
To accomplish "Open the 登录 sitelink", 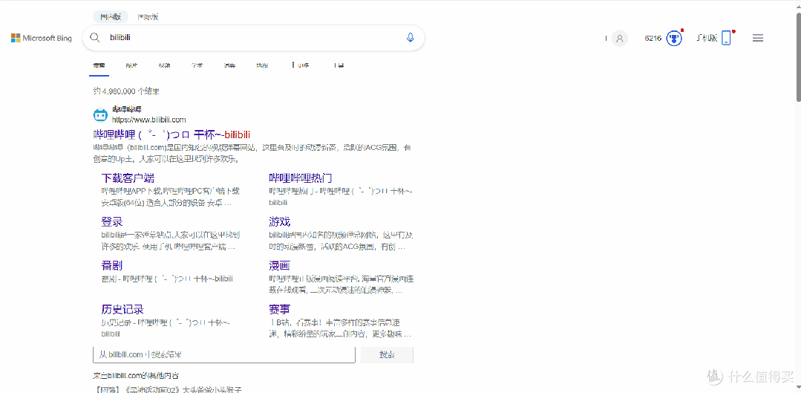I will coord(112,222).
